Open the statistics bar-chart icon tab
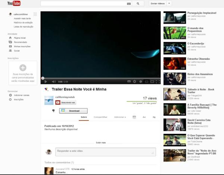The height and width of the screenshot is (175, 224). [144, 117]
